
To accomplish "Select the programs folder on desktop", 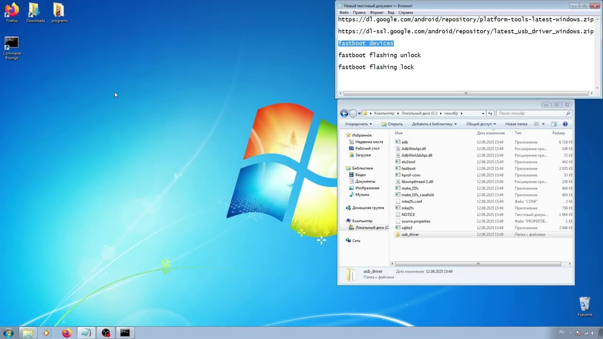I will pos(59,12).
